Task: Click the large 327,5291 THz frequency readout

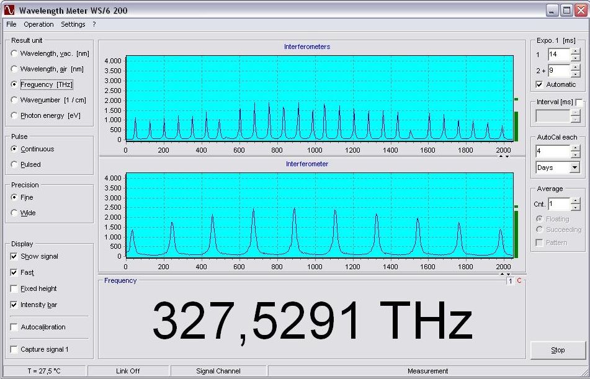Action: coord(312,321)
